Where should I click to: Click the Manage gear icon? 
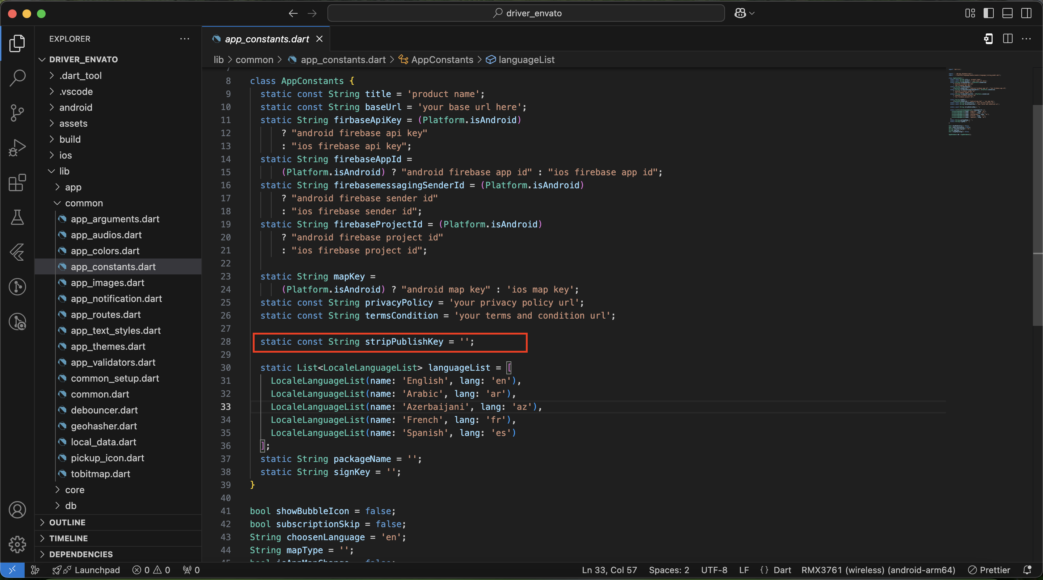tap(17, 545)
